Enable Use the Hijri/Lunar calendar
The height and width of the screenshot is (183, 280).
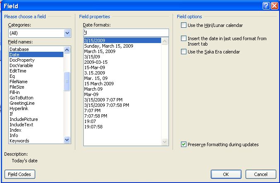183,25
